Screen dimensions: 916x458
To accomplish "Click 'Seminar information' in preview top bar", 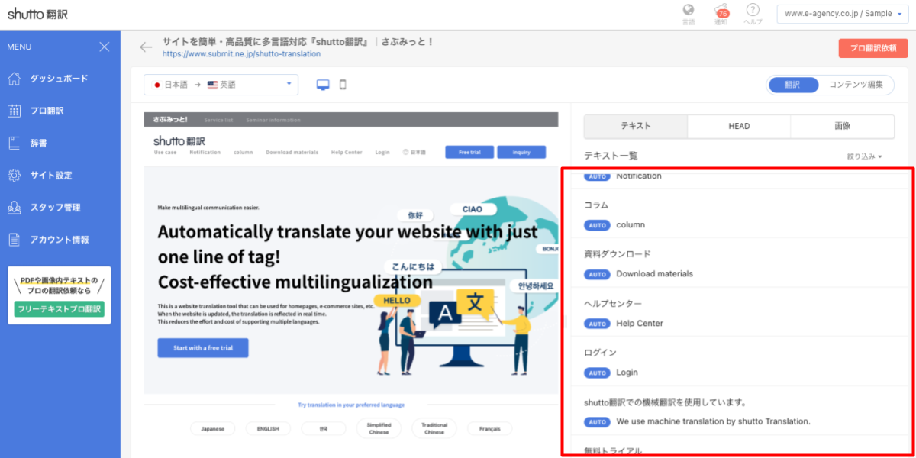I will tap(273, 120).
